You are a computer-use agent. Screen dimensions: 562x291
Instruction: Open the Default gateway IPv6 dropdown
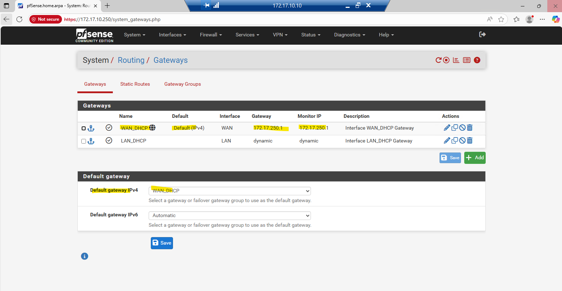coord(229,215)
